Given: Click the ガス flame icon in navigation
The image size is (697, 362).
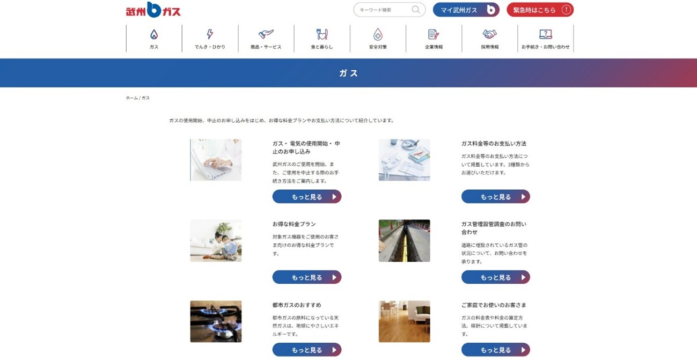Looking at the screenshot, I should [x=154, y=34].
